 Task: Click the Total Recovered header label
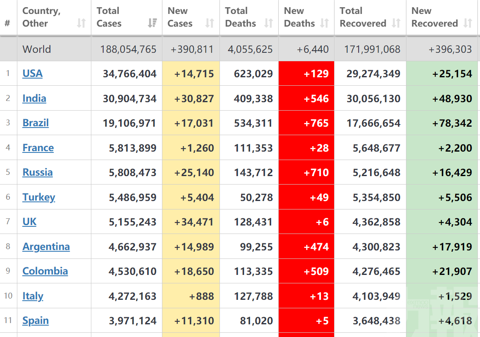click(363, 17)
